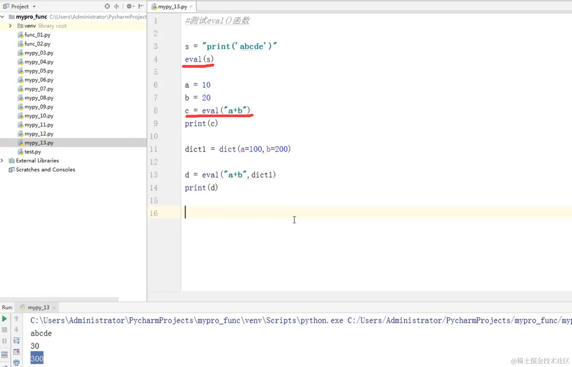Click the mypro_func folder icon
The height and width of the screenshot is (367, 572).
point(12,16)
